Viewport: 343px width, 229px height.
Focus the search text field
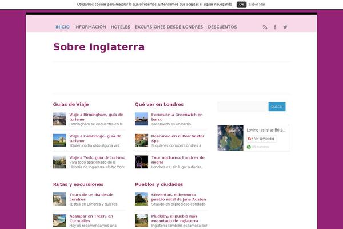(x=242, y=106)
